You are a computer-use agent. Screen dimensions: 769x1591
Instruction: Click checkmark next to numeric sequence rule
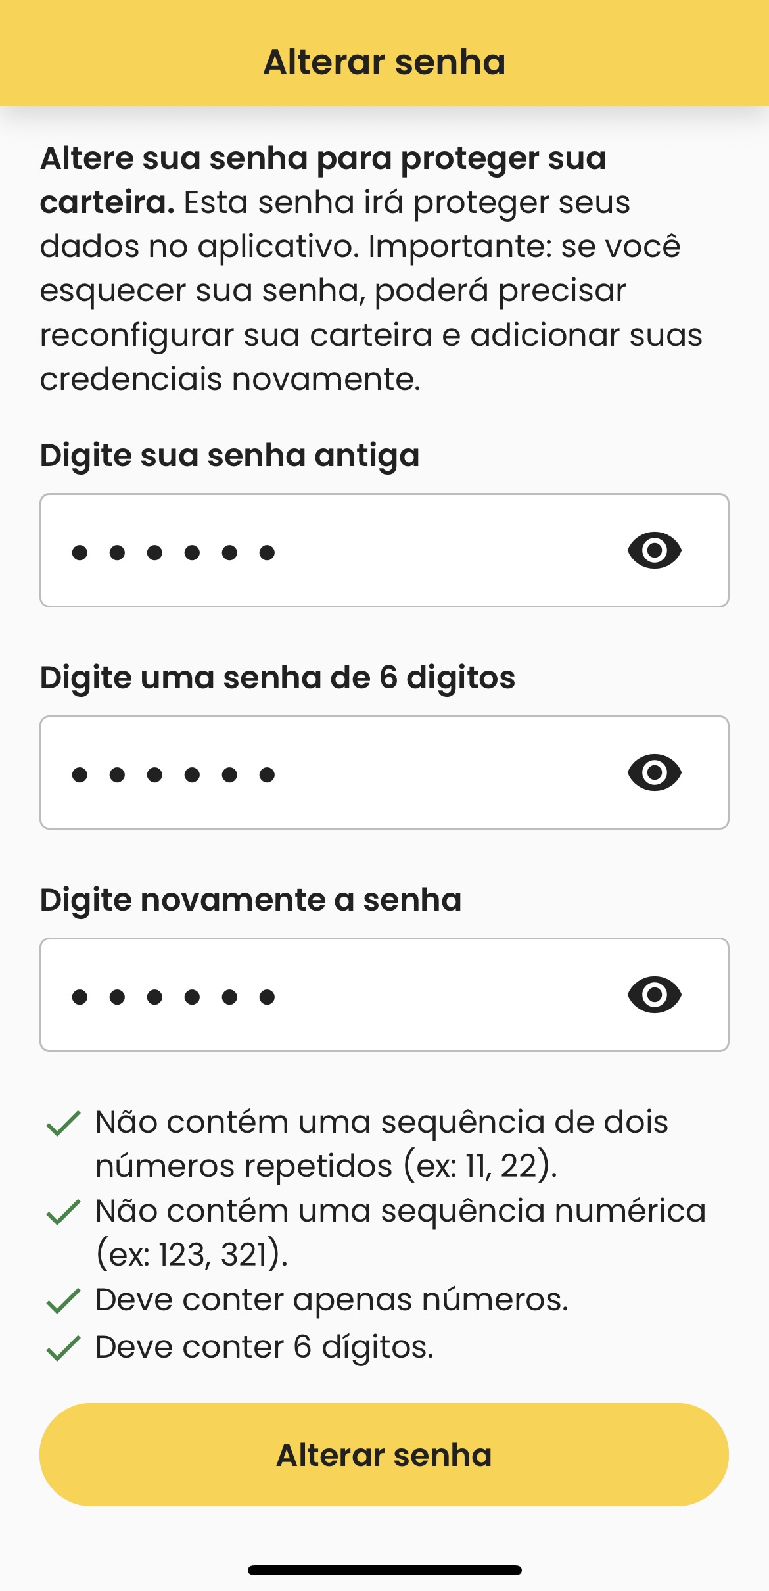click(64, 1212)
